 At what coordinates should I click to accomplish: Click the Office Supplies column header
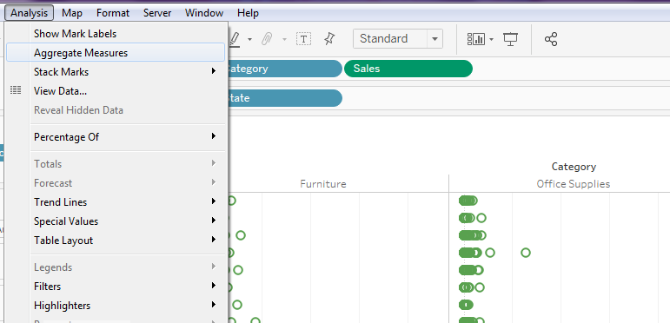coord(573,184)
